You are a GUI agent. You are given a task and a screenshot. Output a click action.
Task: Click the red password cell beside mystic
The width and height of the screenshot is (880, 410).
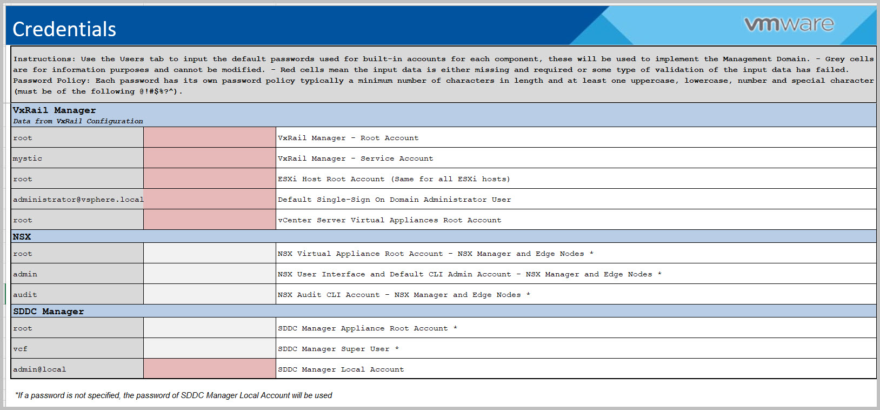(210, 158)
